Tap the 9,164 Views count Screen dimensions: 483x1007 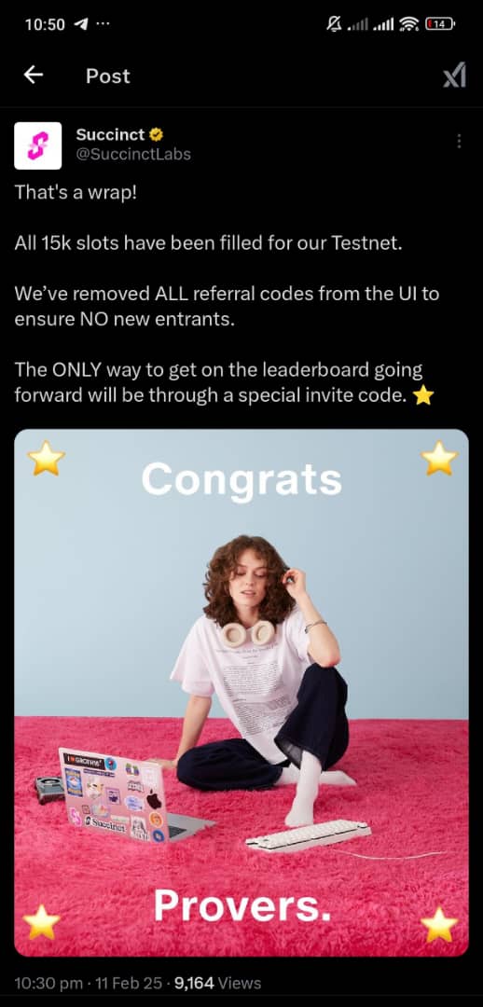(217, 984)
